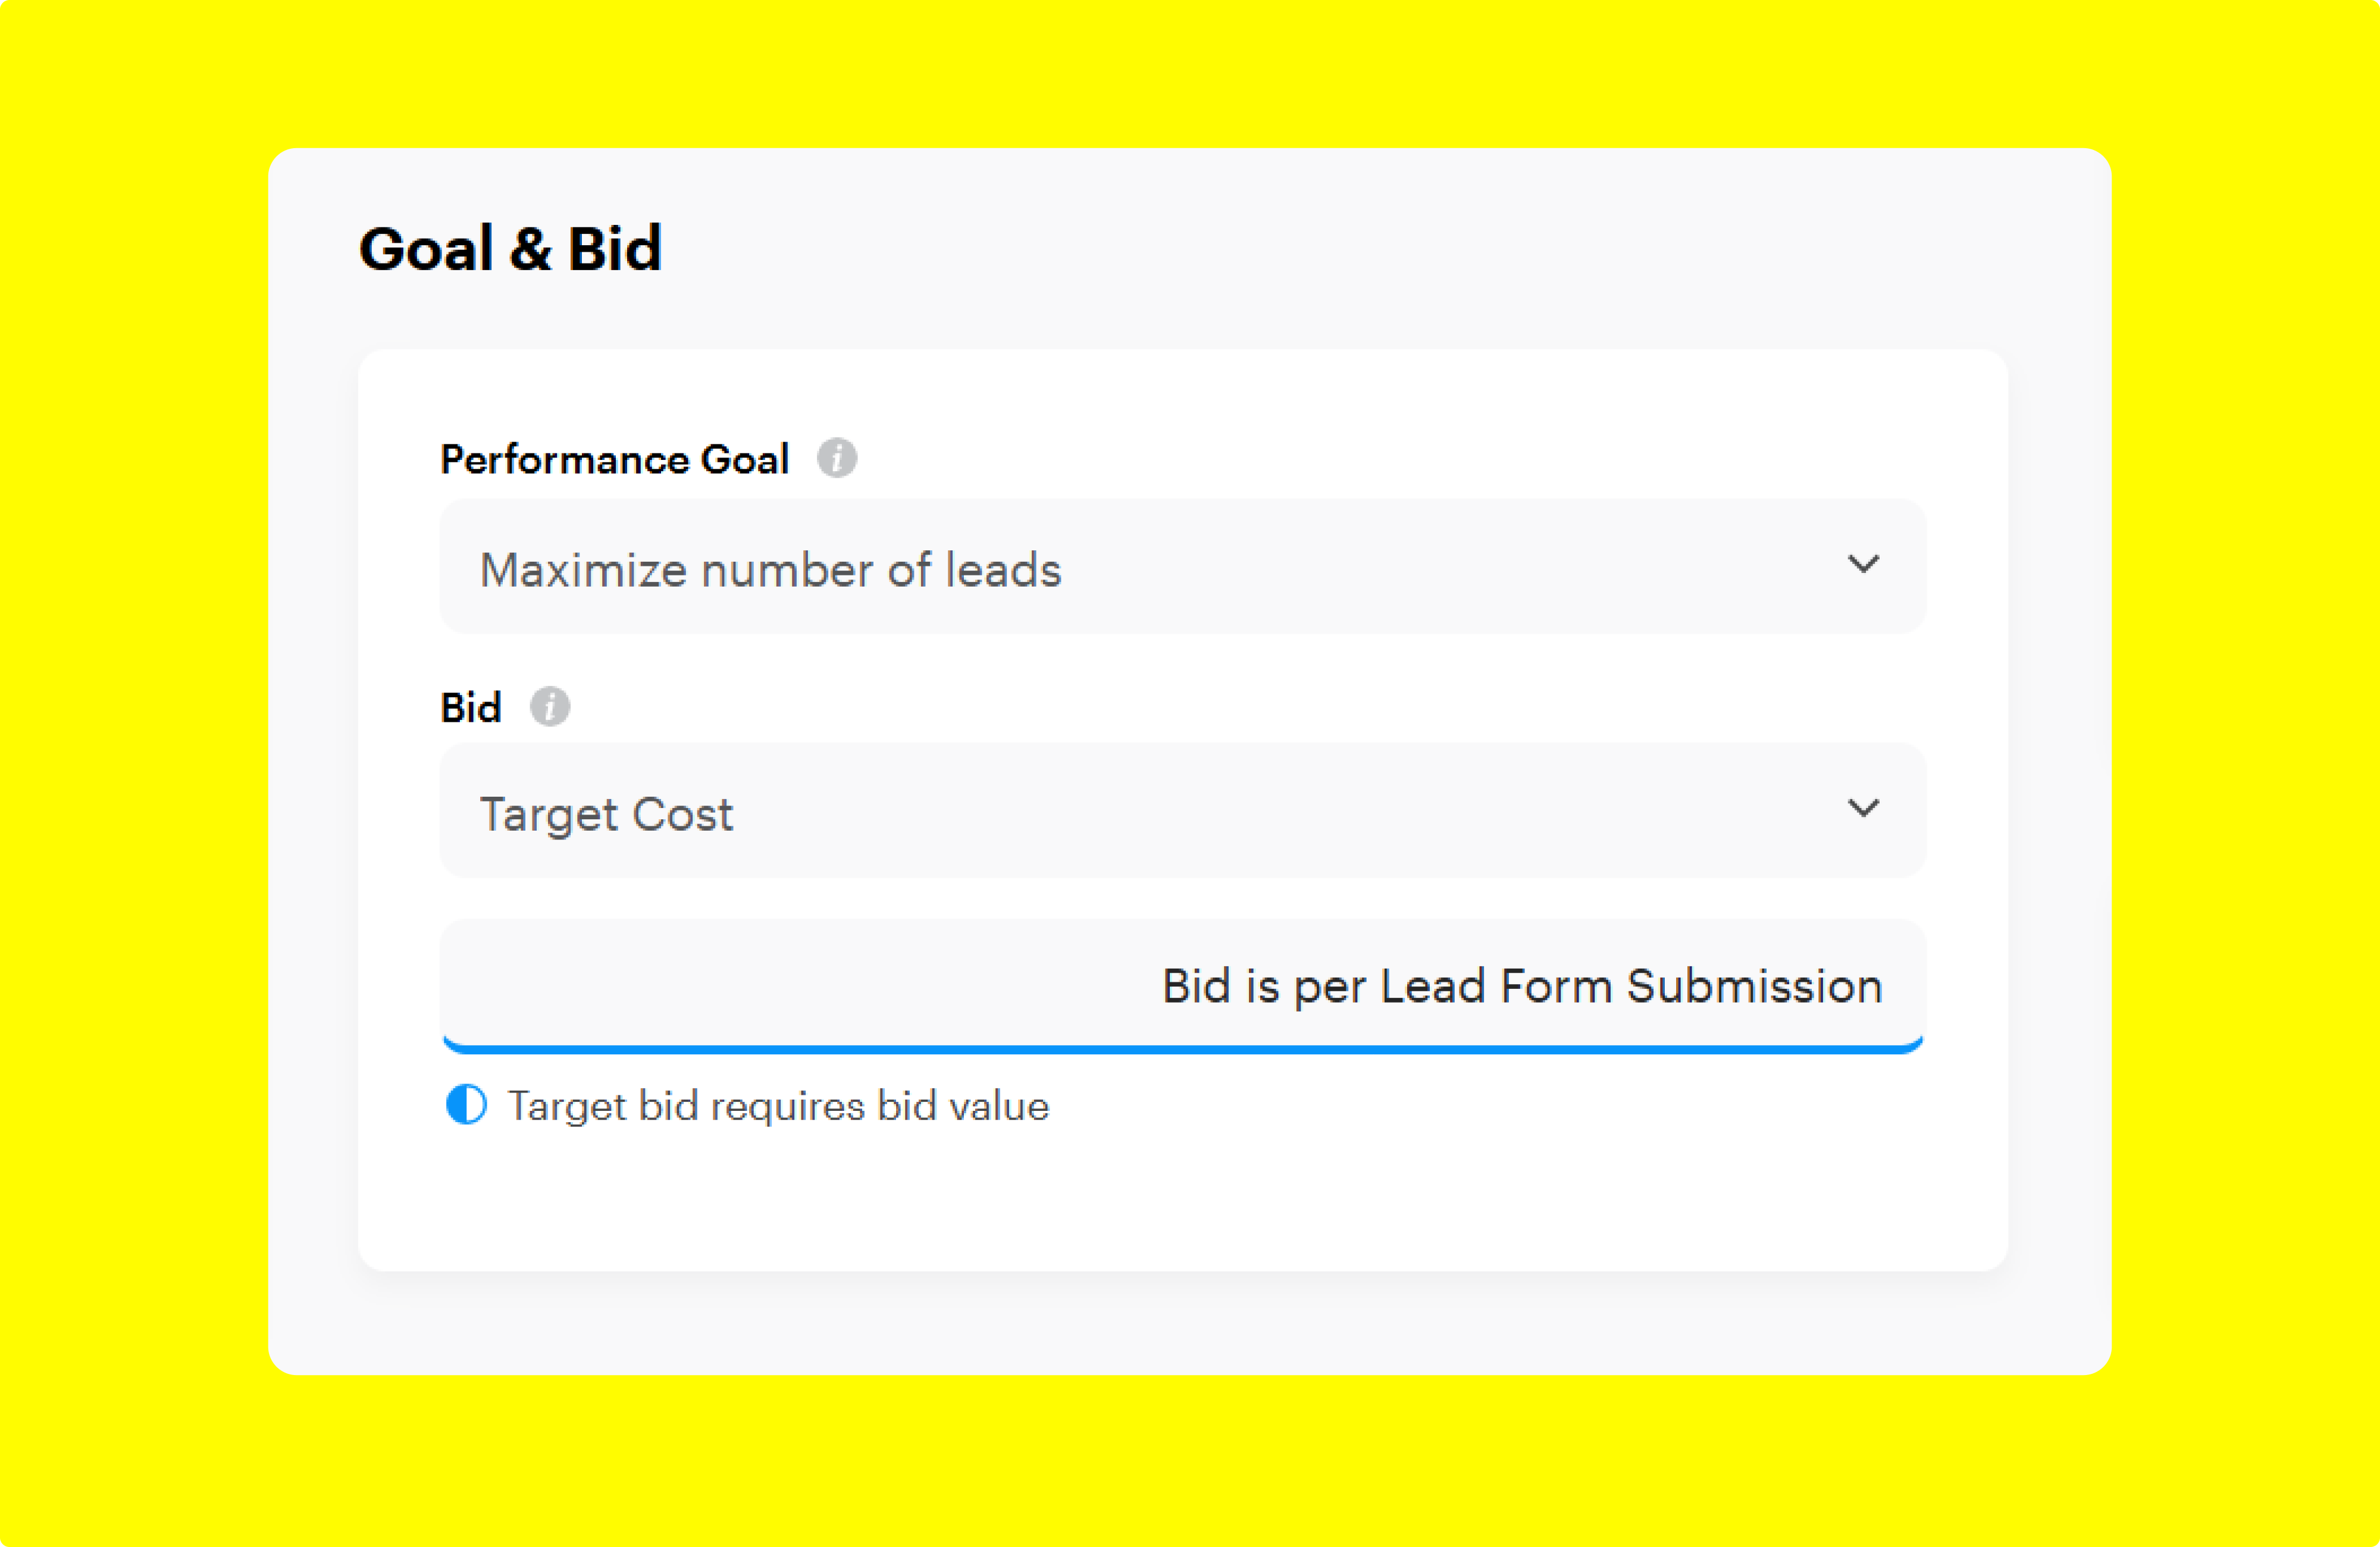Select the 'Maximize number of leads' text

[x=770, y=570]
